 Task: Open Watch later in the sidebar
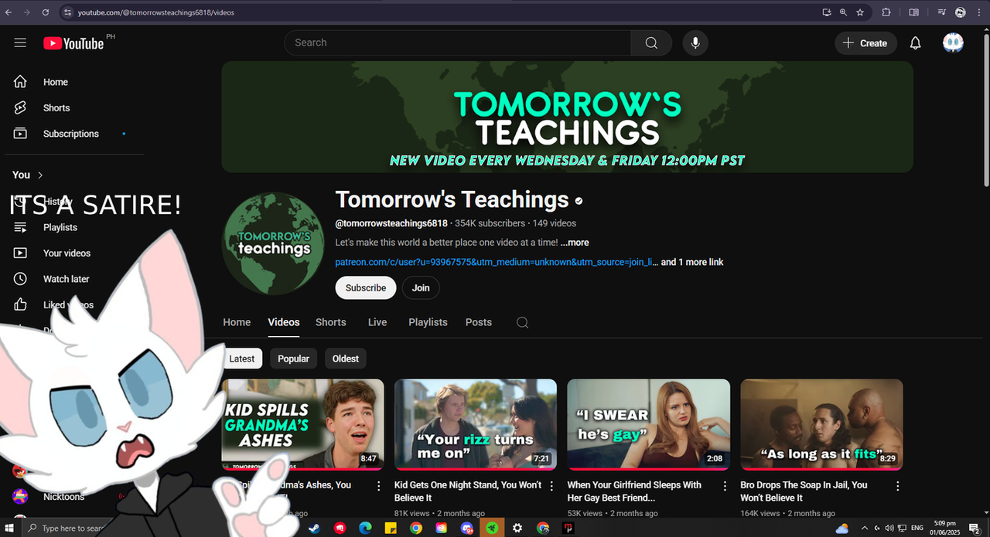pyautogui.click(x=66, y=279)
